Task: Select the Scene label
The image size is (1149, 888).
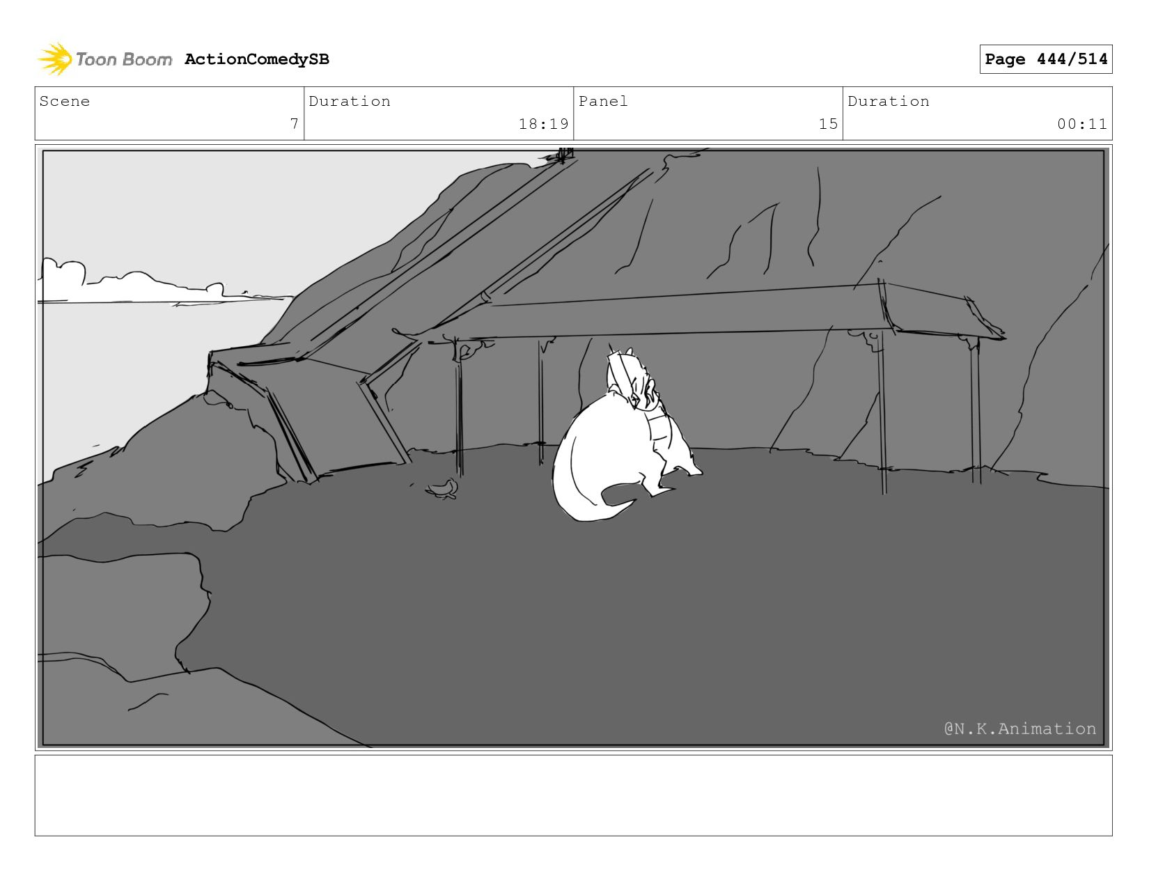Action: (x=65, y=101)
